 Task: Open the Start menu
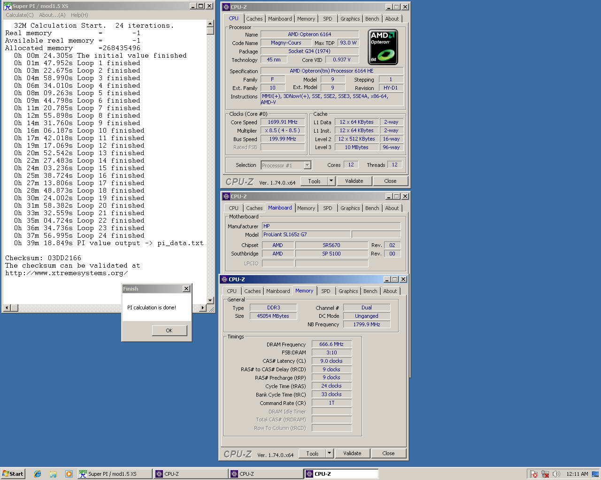pos(13,474)
